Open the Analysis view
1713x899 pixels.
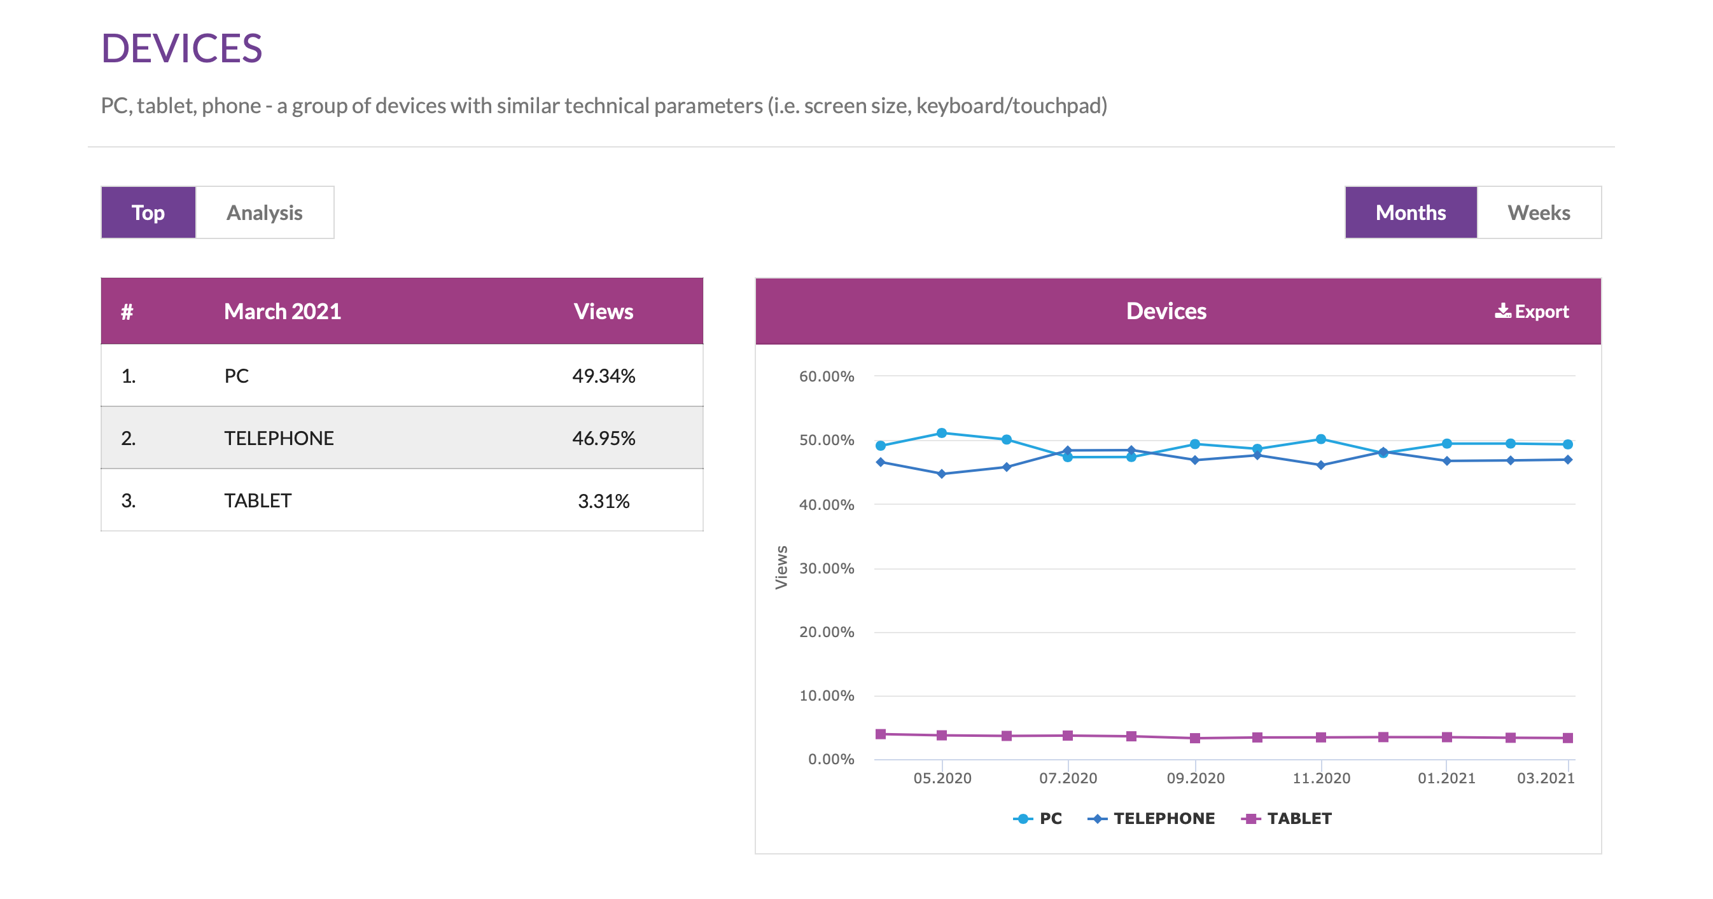[x=265, y=212]
